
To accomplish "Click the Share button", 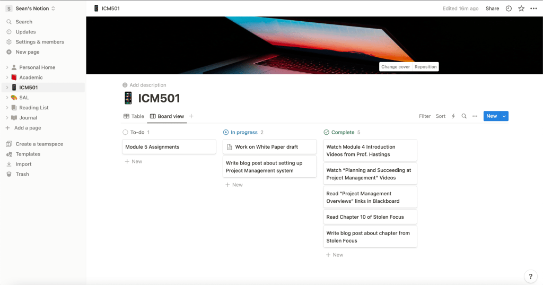I will [x=492, y=8].
